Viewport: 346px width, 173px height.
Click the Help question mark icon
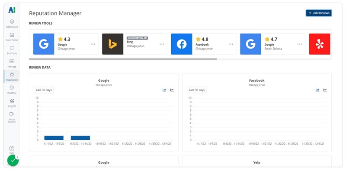12,148
